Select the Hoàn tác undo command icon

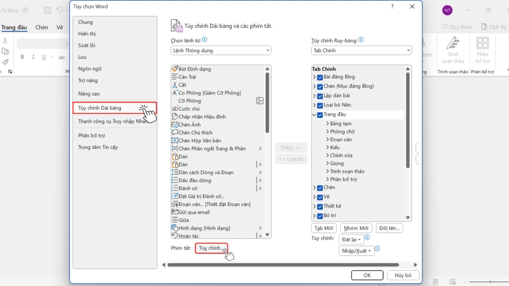pos(174,236)
